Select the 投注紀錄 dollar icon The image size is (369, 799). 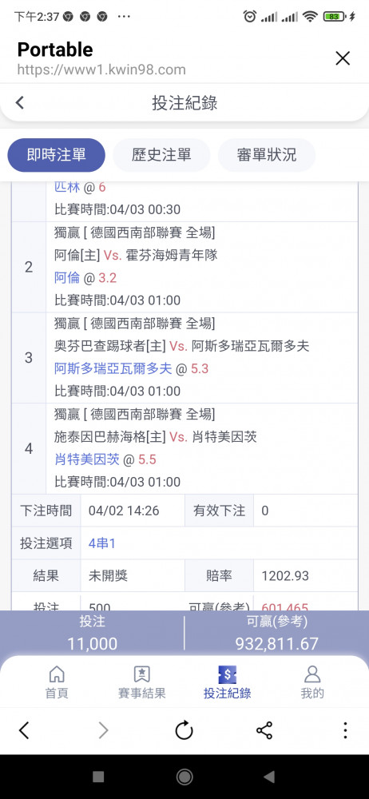[x=228, y=674]
